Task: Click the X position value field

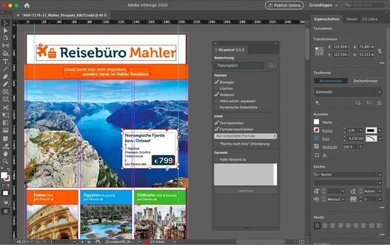Action: coord(341,47)
